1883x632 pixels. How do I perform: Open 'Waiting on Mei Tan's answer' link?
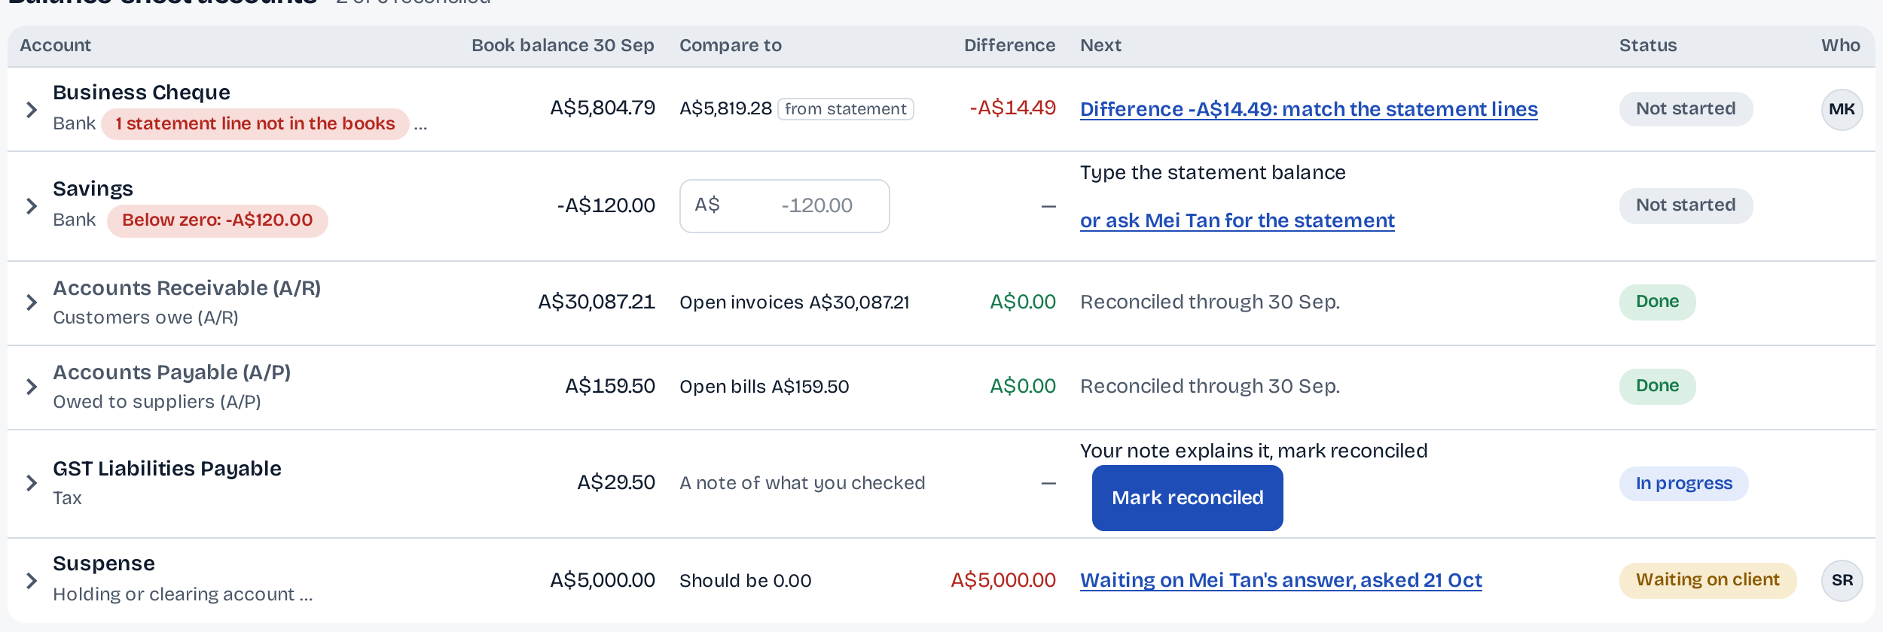pyautogui.click(x=1281, y=580)
